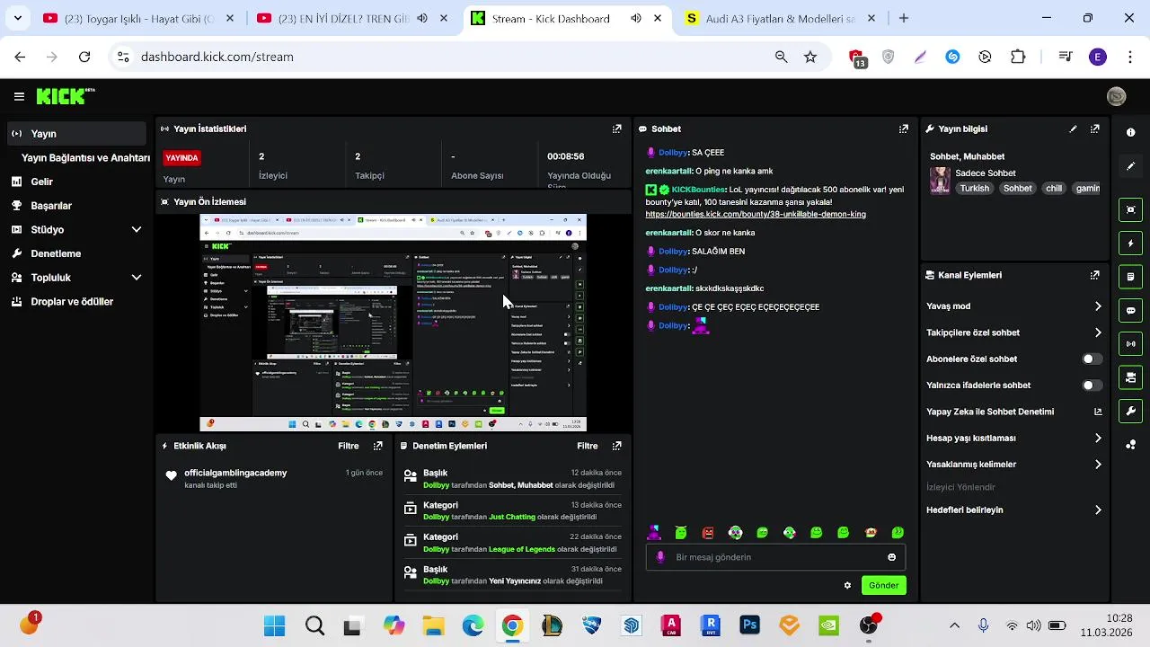
Task: Click the stream preview thumbnail
Action: (x=393, y=323)
